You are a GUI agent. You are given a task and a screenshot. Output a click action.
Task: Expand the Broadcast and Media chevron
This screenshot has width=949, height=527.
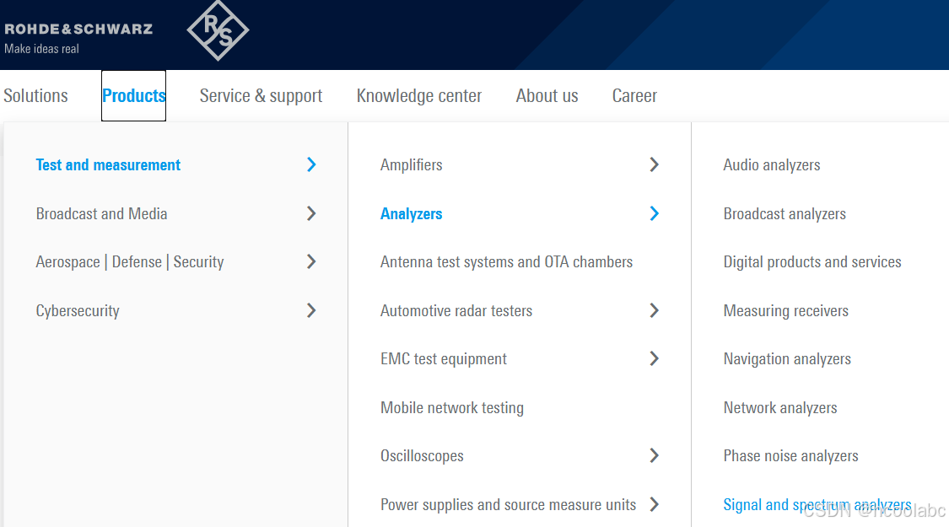click(x=311, y=213)
